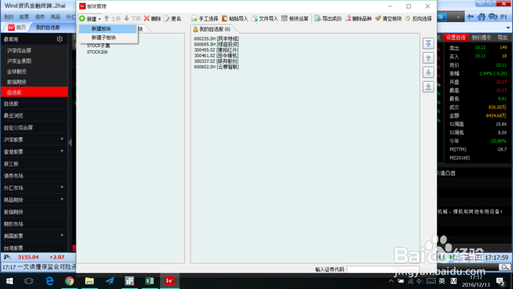Select highlighted 自选股 sidebar item

pos(34,92)
